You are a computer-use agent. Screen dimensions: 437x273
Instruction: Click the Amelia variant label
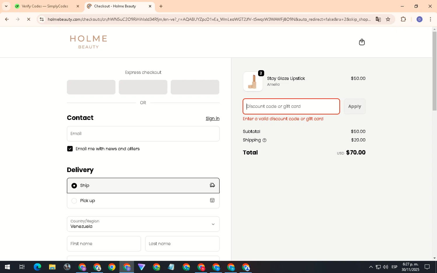tap(273, 84)
